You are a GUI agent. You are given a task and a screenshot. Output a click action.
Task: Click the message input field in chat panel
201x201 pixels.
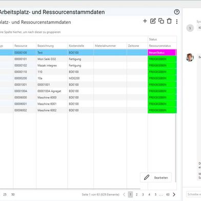pos(194,194)
